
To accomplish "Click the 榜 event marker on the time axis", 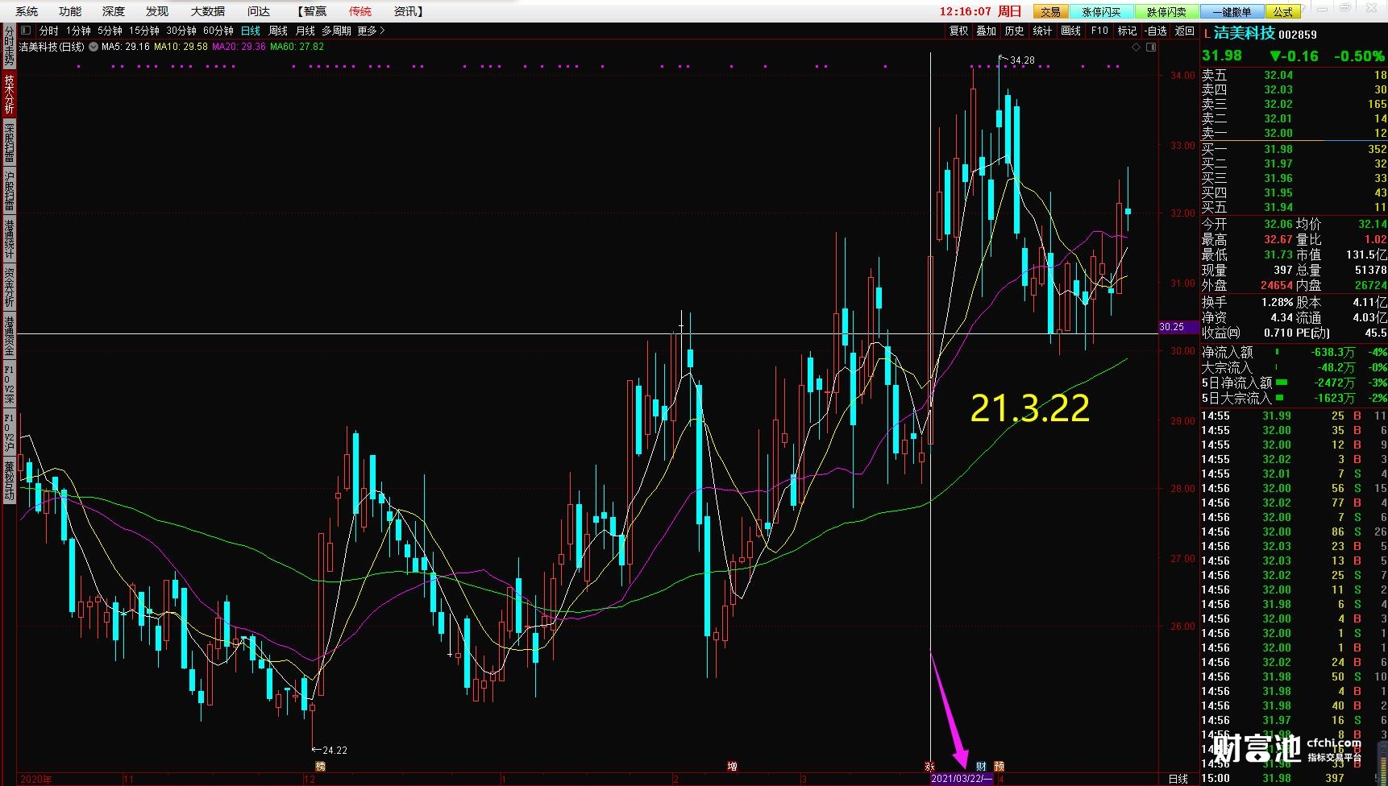I will pyautogui.click(x=320, y=767).
